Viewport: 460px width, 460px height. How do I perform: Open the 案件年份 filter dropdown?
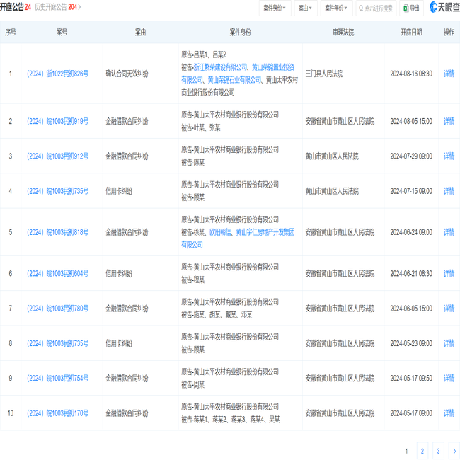pos(336,8)
